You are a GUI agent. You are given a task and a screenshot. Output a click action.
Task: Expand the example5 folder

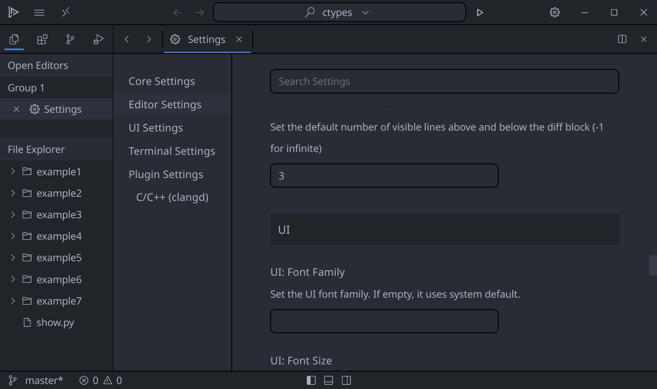point(13,258)
